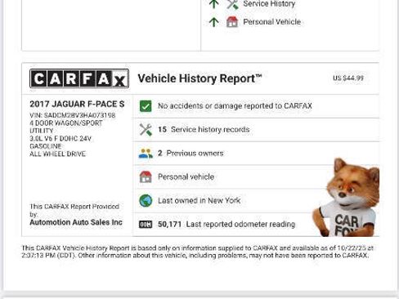Select the 2017 JAGUAR F-PACE S heading
The height and width of the screenshot is (299, 399).
pos(77,104)
